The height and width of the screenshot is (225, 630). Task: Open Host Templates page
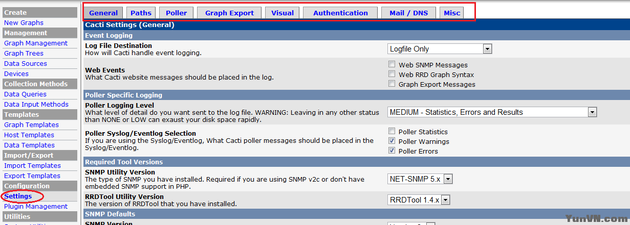pyautogui.click(x=29, y=135)
